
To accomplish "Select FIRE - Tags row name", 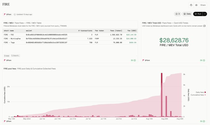I will (9, 42).
